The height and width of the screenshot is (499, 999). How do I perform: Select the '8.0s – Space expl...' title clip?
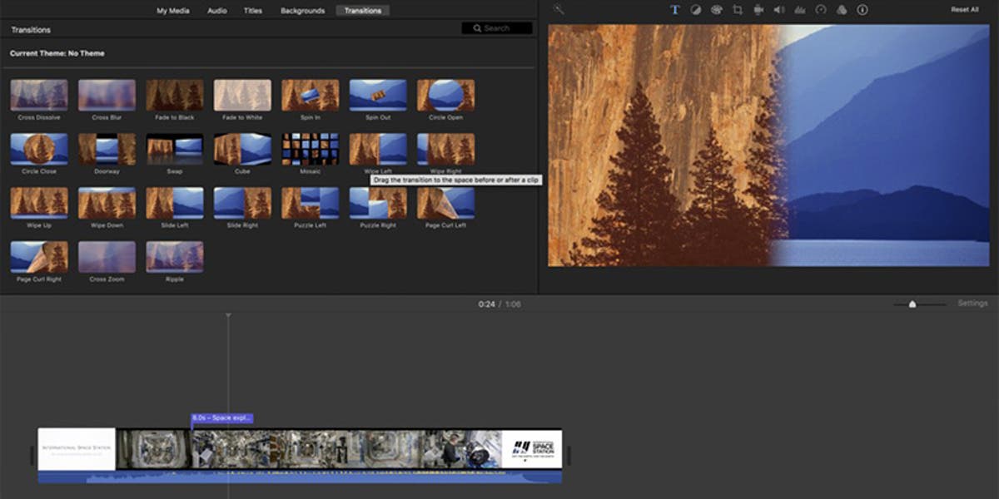click(x=221, y=418)
